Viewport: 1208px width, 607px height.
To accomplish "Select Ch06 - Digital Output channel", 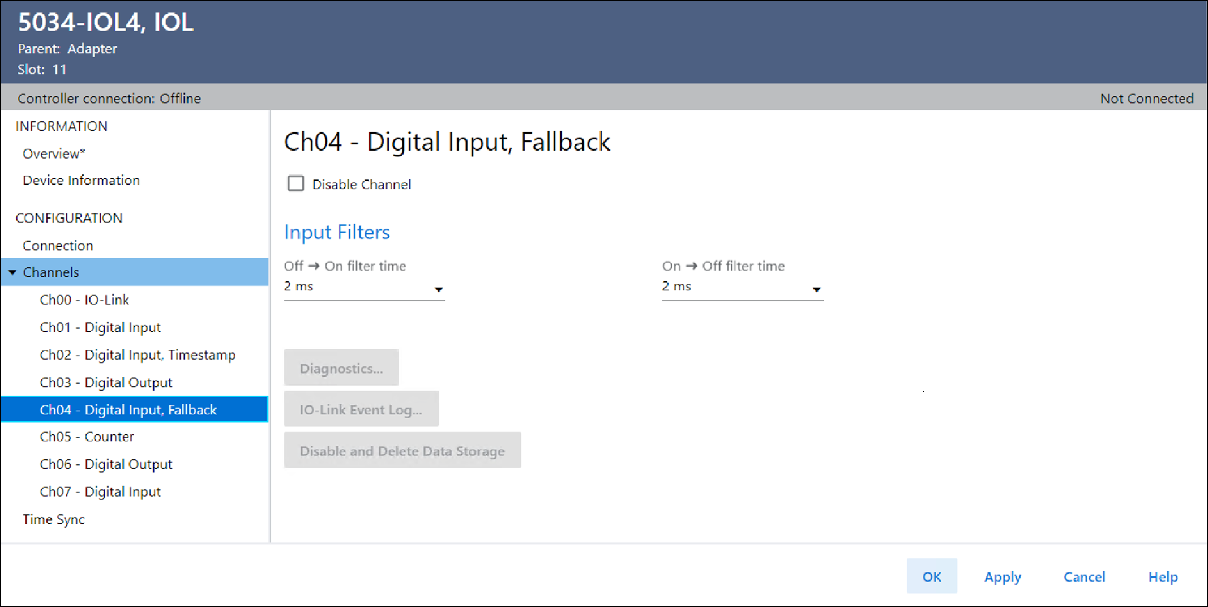I will (106, 464).
